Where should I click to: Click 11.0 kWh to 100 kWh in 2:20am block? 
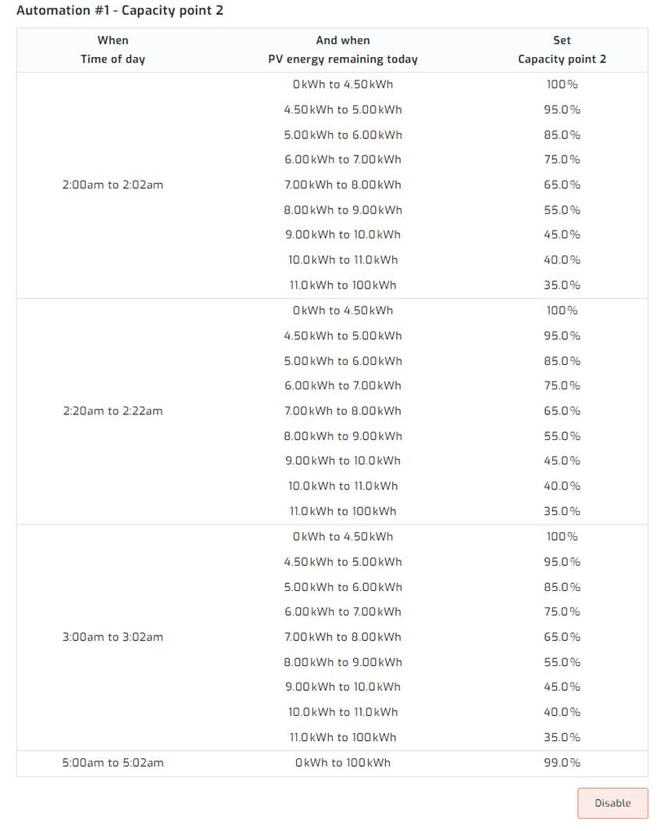pos(343,511)
